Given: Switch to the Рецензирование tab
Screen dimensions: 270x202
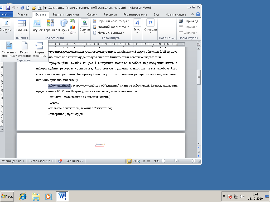Looking at the screenshot, I should point(135,14).
